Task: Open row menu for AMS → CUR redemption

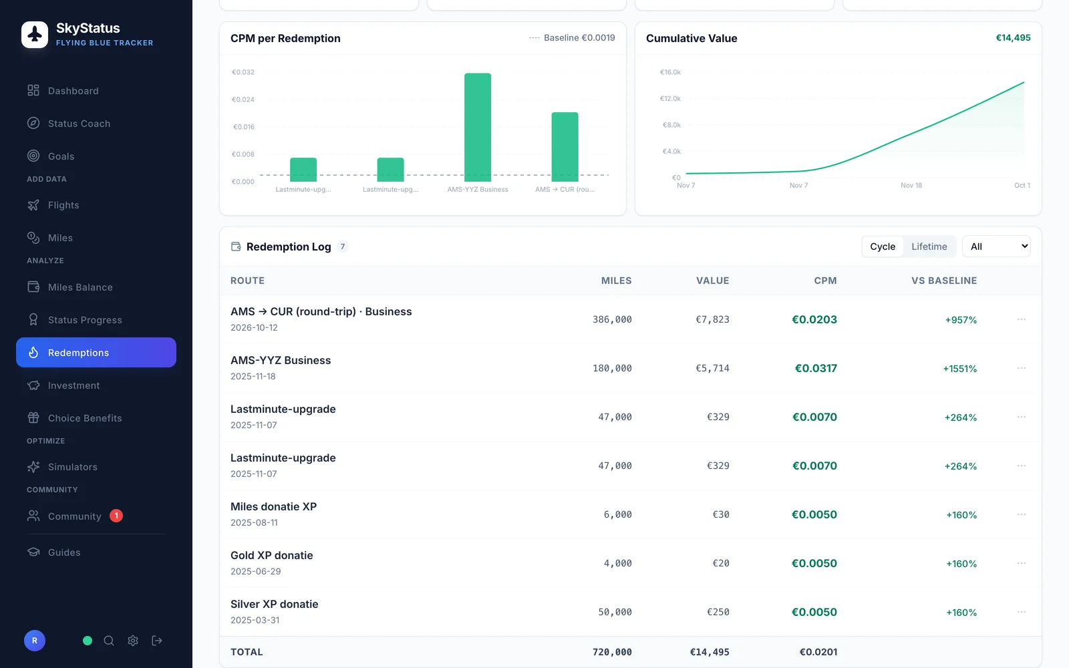Action: coord(1022,319)
